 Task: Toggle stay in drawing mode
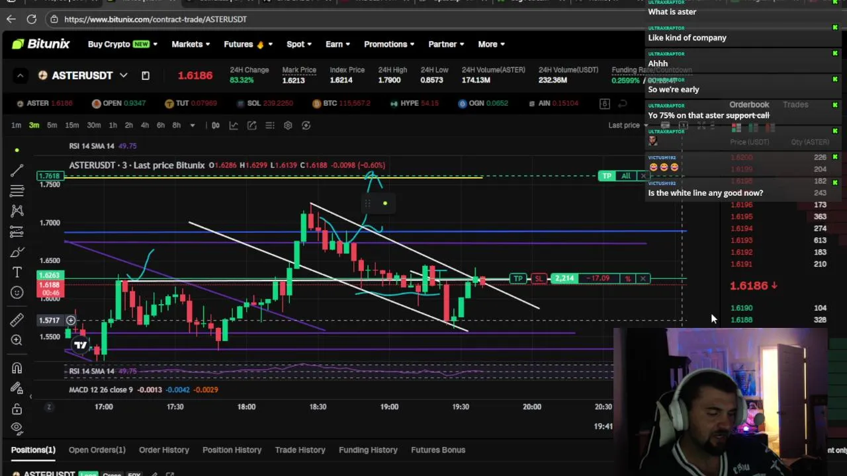click(17, 388)
